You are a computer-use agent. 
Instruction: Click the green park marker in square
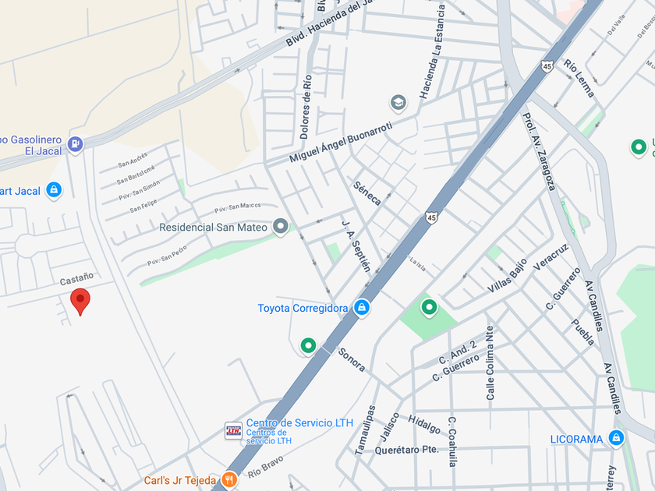tap(429, 308)
